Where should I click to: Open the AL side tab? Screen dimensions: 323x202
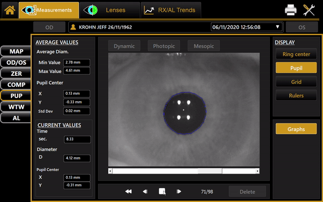[x=16, y=118]
